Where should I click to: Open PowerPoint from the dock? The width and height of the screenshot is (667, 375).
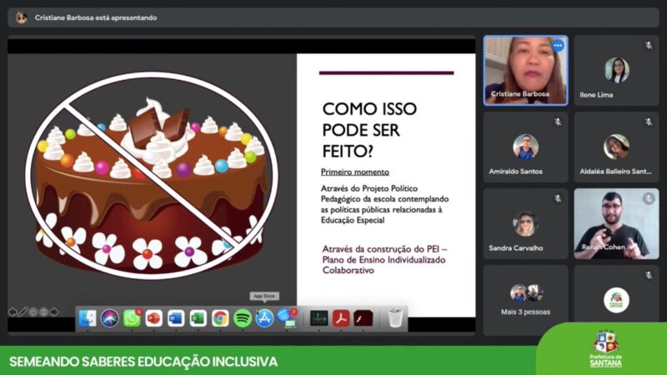point(154,318)
